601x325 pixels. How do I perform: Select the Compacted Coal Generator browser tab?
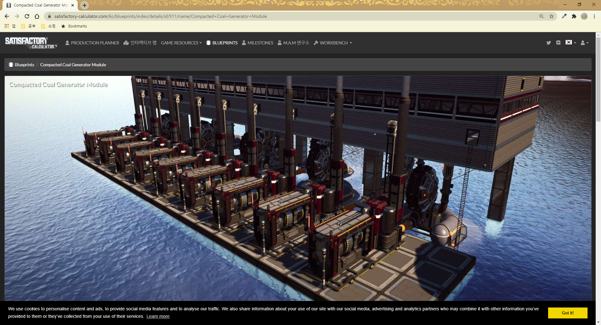tap(40, 5)
